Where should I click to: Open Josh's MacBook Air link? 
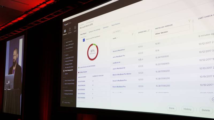(x=119, y=69)
